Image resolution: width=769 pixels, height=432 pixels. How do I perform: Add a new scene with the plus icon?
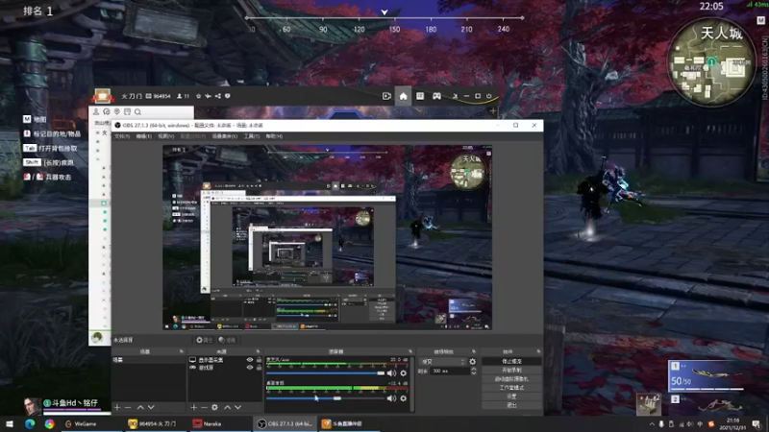click(x=116, y=407)
